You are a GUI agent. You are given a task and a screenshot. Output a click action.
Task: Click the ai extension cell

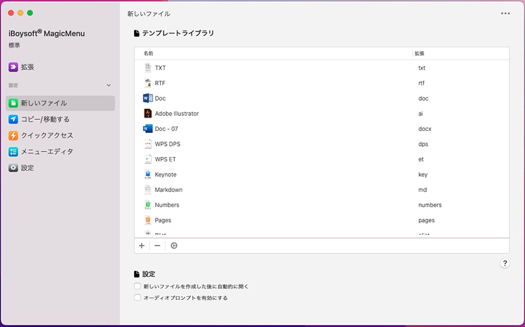421,114
